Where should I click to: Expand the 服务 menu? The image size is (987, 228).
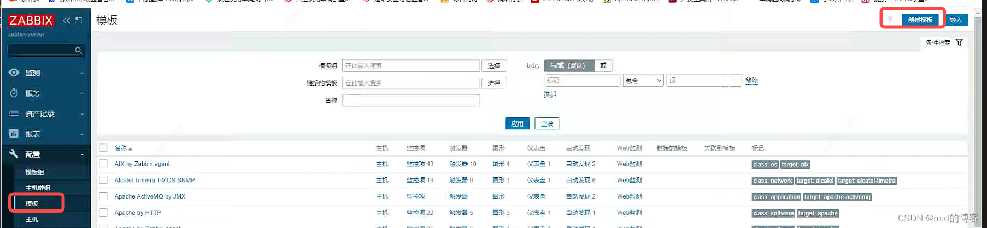tap(82, 93)
